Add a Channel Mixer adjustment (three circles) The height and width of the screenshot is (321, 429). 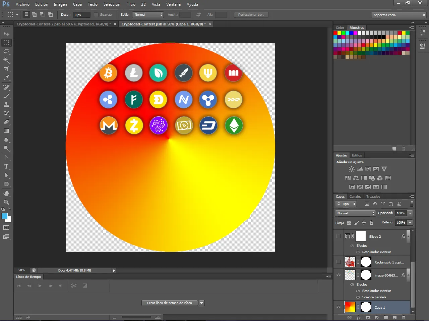pyautogui.click(x=380, y=178)
